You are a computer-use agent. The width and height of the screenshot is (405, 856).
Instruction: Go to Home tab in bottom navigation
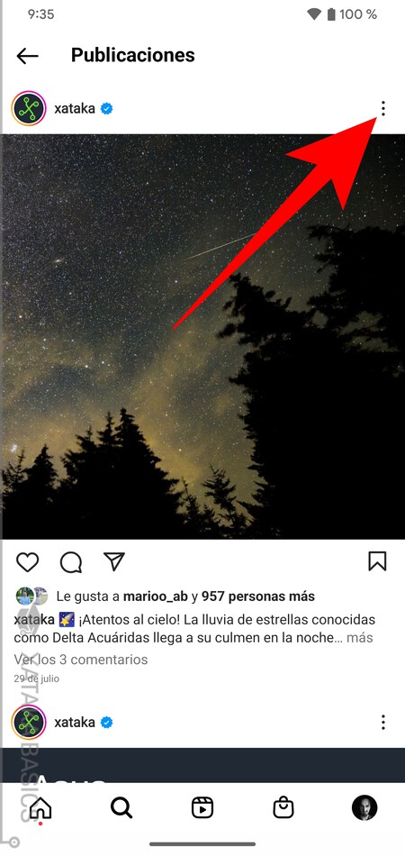click(x=40, y=807)
